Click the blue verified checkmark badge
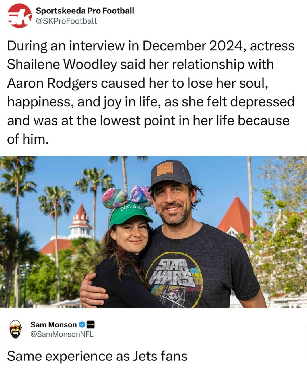The image size is (307, 377). point(82,325)
